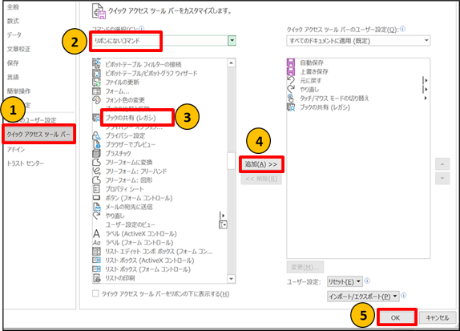The width and height of the screenshot is (460, 331).
Task: Click the プライバシー設定 icon in list
Action: (96, 135)
